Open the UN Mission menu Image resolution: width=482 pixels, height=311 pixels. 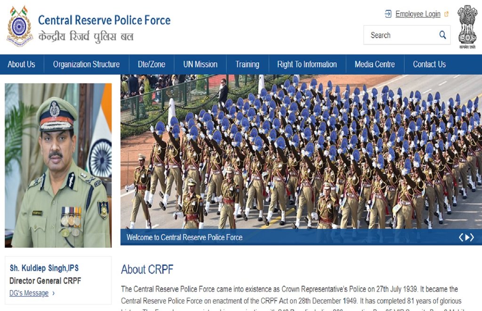pyautogui.click(x=200, y=64)
